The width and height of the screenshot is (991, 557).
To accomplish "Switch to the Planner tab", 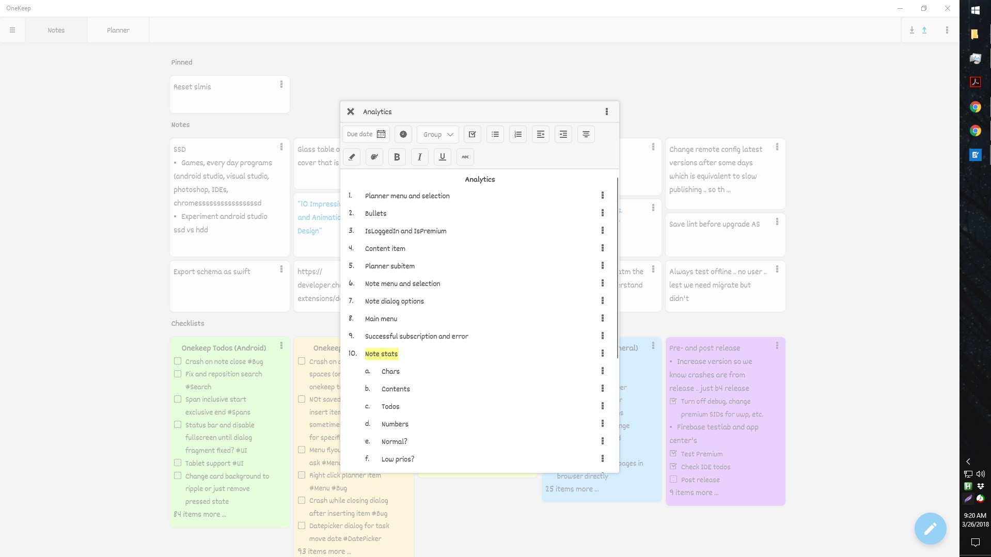I will pyautogui.click(x=118, y=30).
